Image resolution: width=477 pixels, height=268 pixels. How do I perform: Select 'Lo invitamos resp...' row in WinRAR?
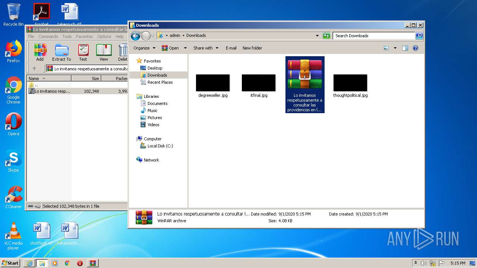tap(78, 91)
